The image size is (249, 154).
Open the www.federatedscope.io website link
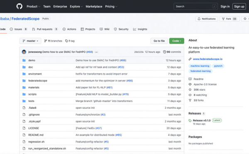pos(207,59)
